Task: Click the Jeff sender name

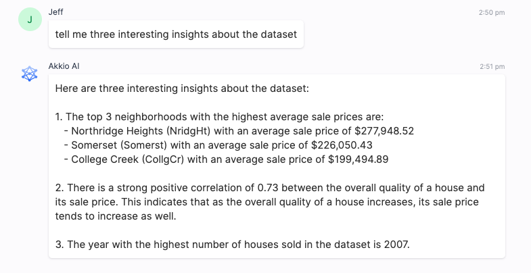Action: [56, 12]
